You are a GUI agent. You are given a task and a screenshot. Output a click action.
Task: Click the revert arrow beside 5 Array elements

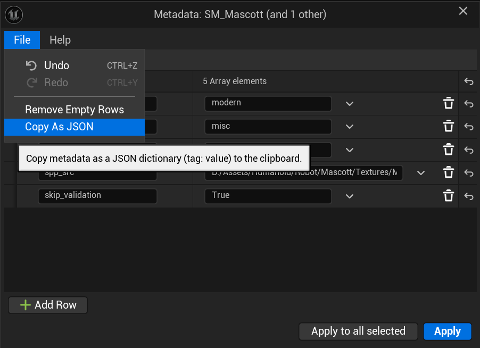tap(468, 81)
